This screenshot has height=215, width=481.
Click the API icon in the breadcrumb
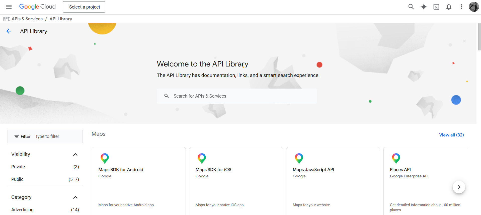(7, 19)
